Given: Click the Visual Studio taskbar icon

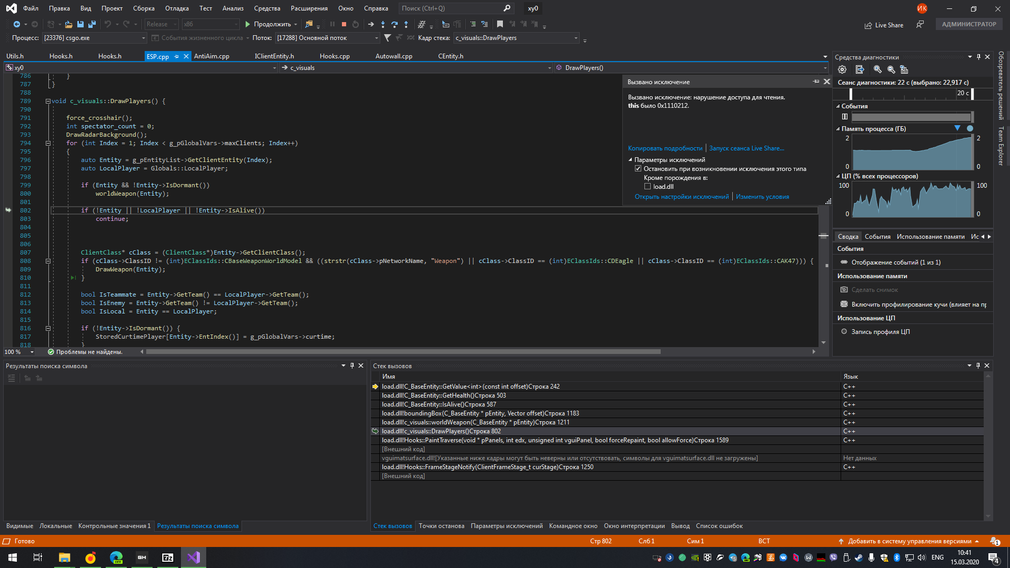Looking at the screenshot, I should 193,557.
